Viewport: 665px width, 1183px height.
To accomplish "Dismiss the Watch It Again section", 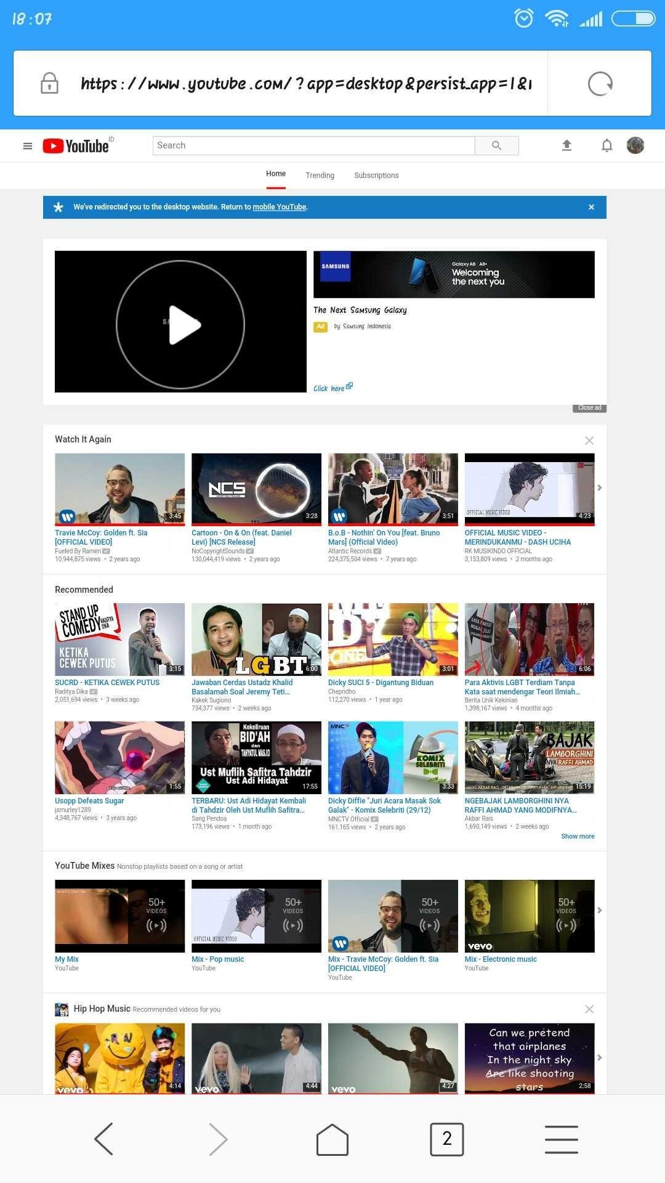I will (x=589, y=441).
